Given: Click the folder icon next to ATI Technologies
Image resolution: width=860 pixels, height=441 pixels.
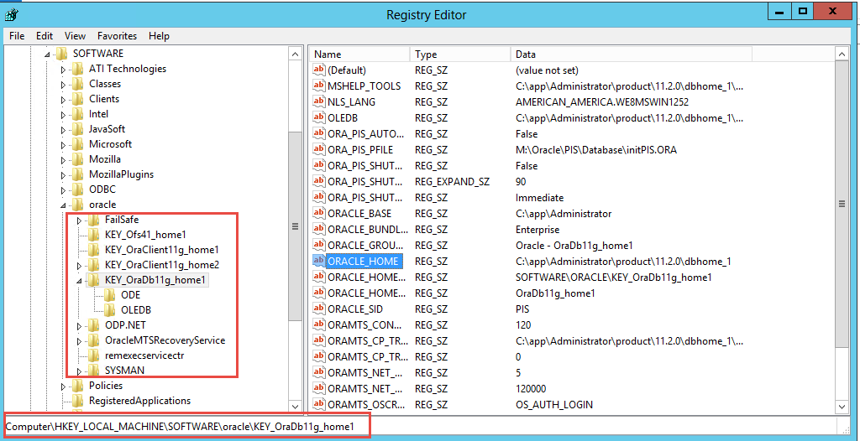Looking at the screenshot, I should pos(78,69).
